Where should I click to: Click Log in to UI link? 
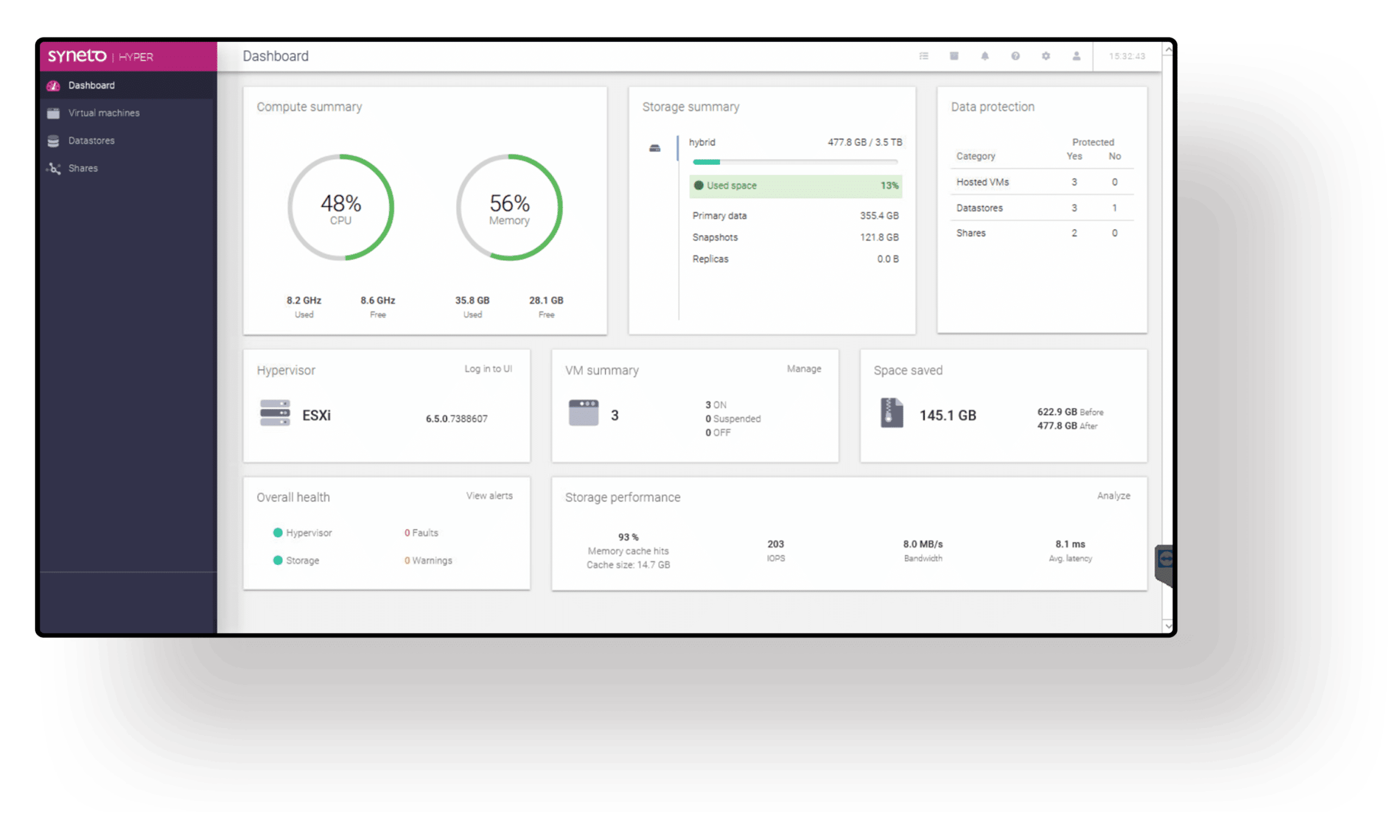pos(488,369)
